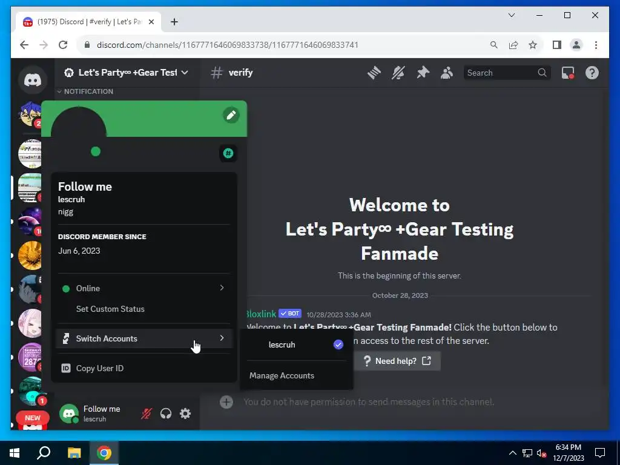The image size is (620, 465).
Task: Open user settings gear icon
Action: click(x=185, y=414)
